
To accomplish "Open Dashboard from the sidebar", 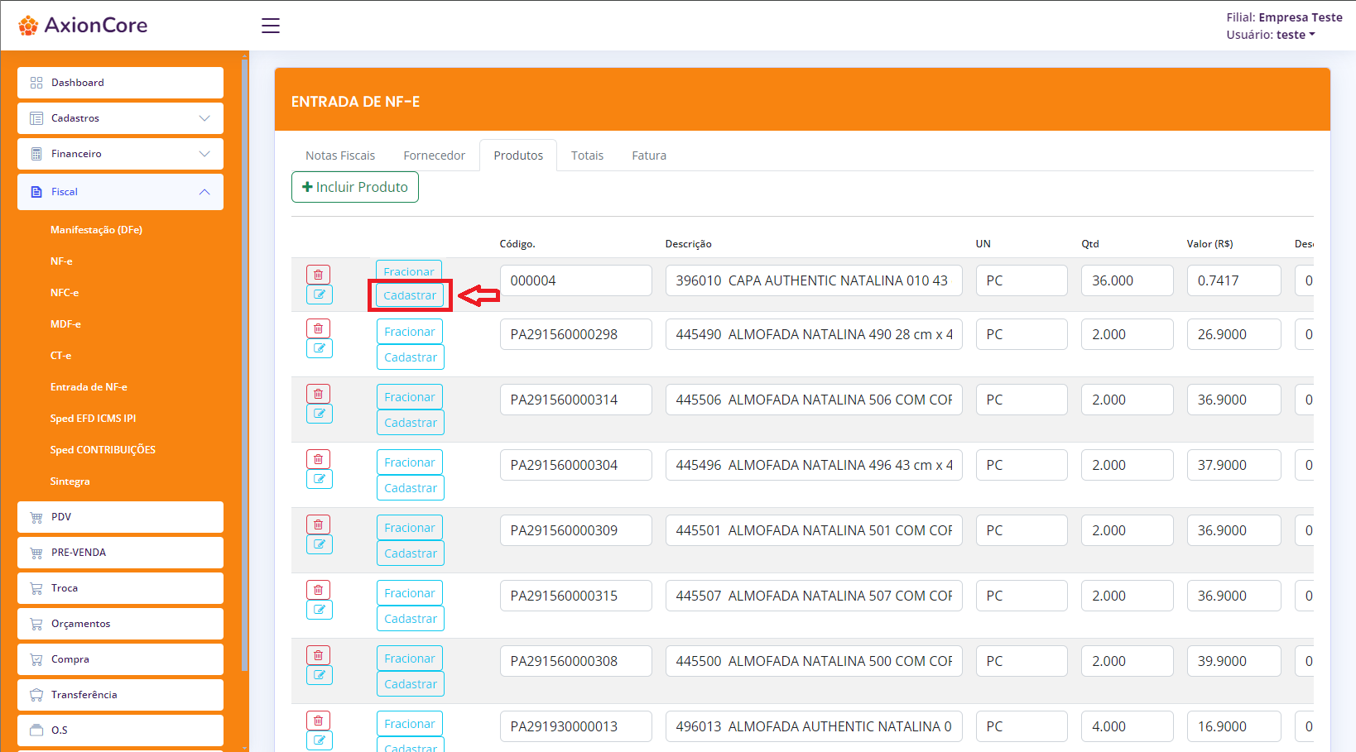I will point(120,83).
